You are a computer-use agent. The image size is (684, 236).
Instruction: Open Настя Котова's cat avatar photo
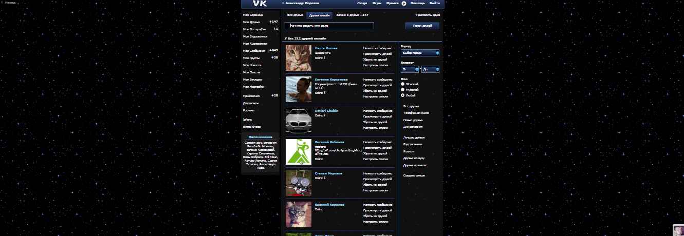pyautogui.click(x=299, y=58)
